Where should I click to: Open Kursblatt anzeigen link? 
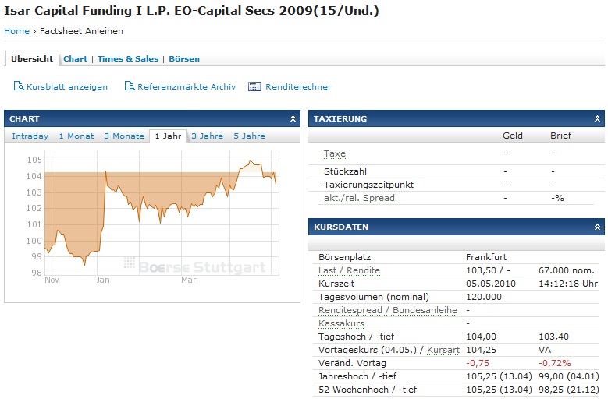click(x=67, y=86)
